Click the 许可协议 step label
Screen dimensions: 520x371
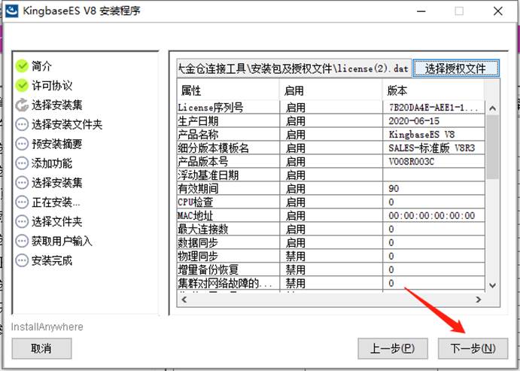coord(52,86)
